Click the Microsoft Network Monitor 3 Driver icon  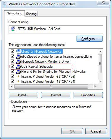point(18,61)
